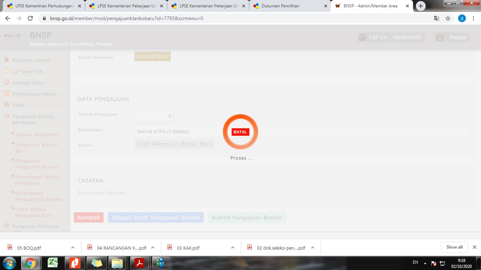
Task: Open Chrome profile avatar
Action: 462,18
